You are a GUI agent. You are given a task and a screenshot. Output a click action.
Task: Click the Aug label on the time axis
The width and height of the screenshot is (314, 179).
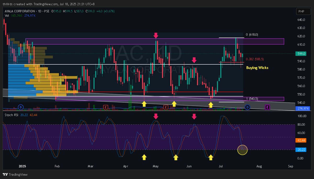pos(259,166)
